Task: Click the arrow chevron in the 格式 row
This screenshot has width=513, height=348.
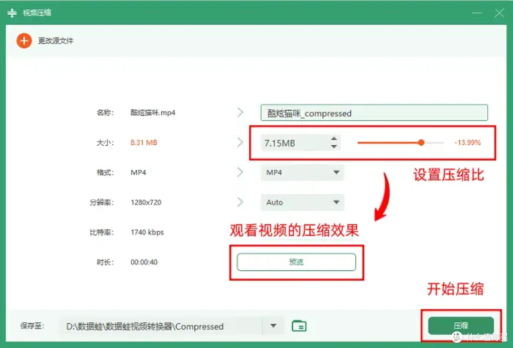Action: point(240,172)
